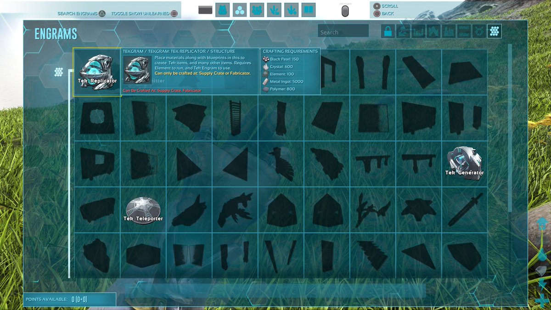Click the water droplet status icon
551x310 pixels.
pyautogui.click(x=542, y=254)
